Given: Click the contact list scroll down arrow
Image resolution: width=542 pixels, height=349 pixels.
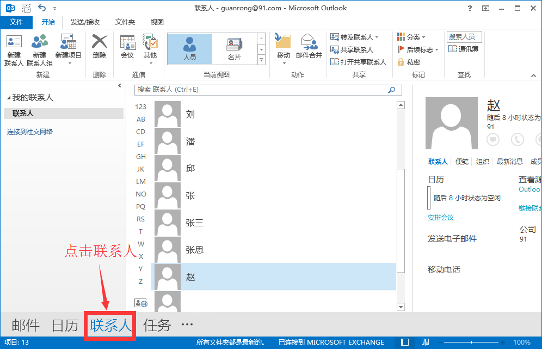Looking at the screenshot, I should click(x=401, y=307).
